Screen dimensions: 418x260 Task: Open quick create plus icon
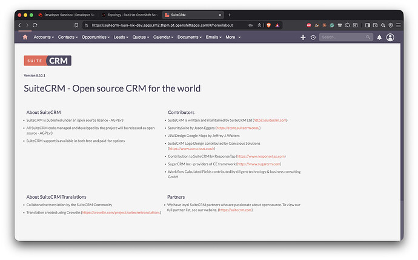coord(303,38)
